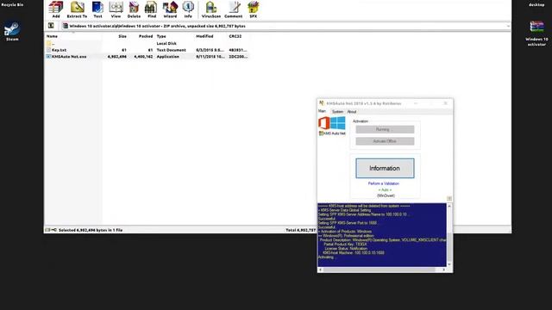Click the {WinDivert} label
552x310 pixels.
(x=386, y=195)
